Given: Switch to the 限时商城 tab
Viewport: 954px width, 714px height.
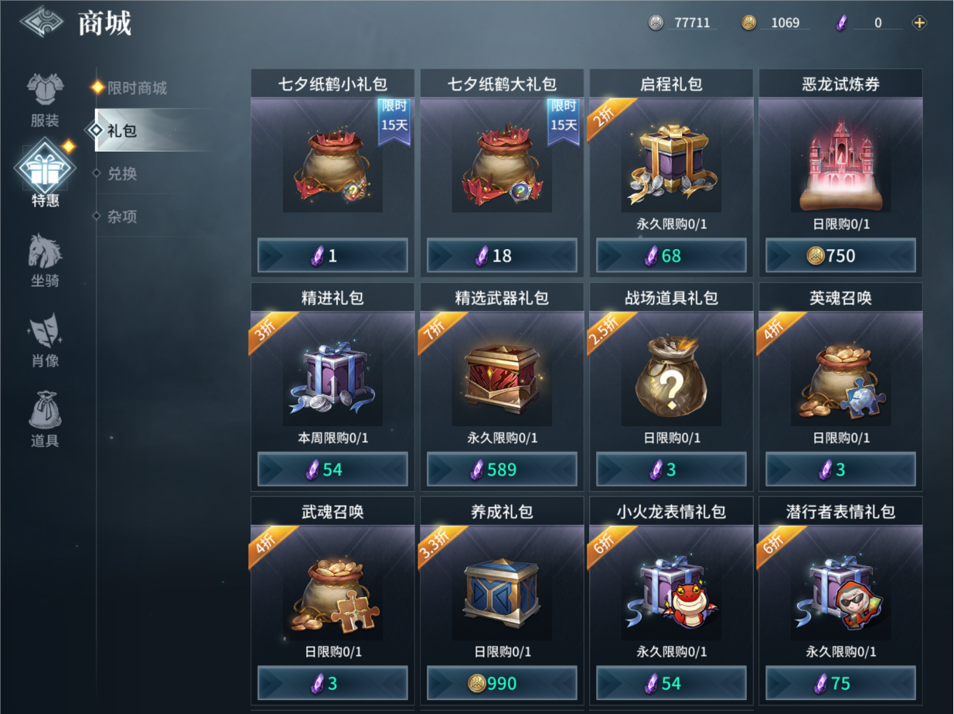Looking at the screenshot, I should point(137,88).
